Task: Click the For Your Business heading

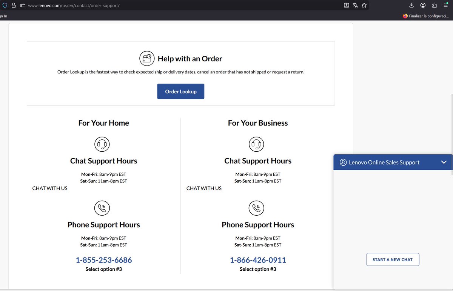Action: pyautogui.click(x=258, y=123)
